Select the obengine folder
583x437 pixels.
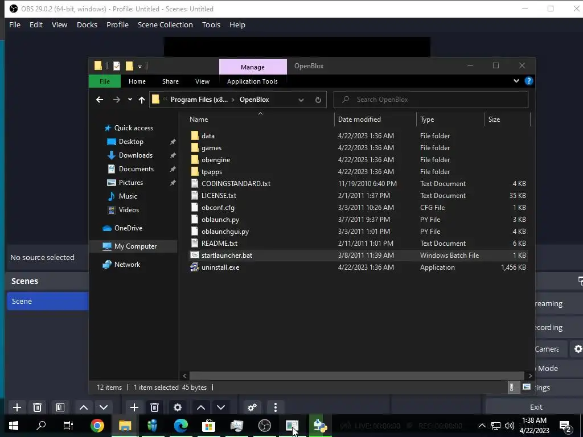click(x=216, y=160)
